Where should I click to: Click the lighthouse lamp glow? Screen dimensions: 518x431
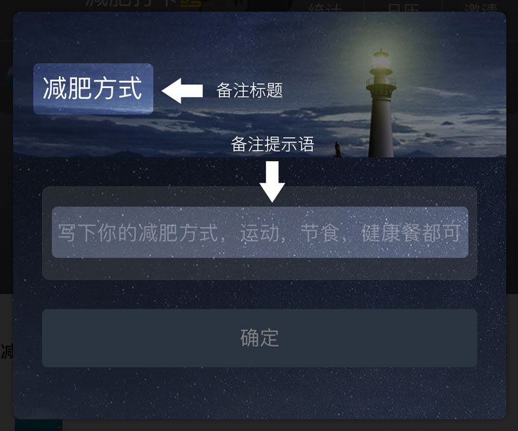(381, 60)
